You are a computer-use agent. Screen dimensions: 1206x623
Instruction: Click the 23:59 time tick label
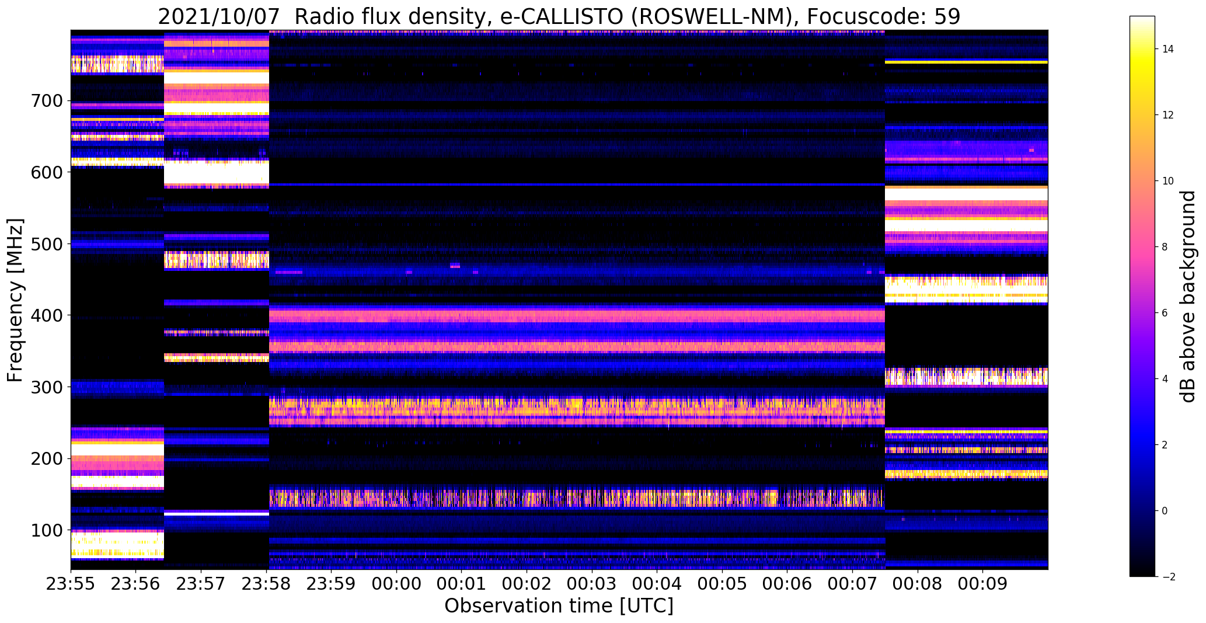[x=331, y=583]
